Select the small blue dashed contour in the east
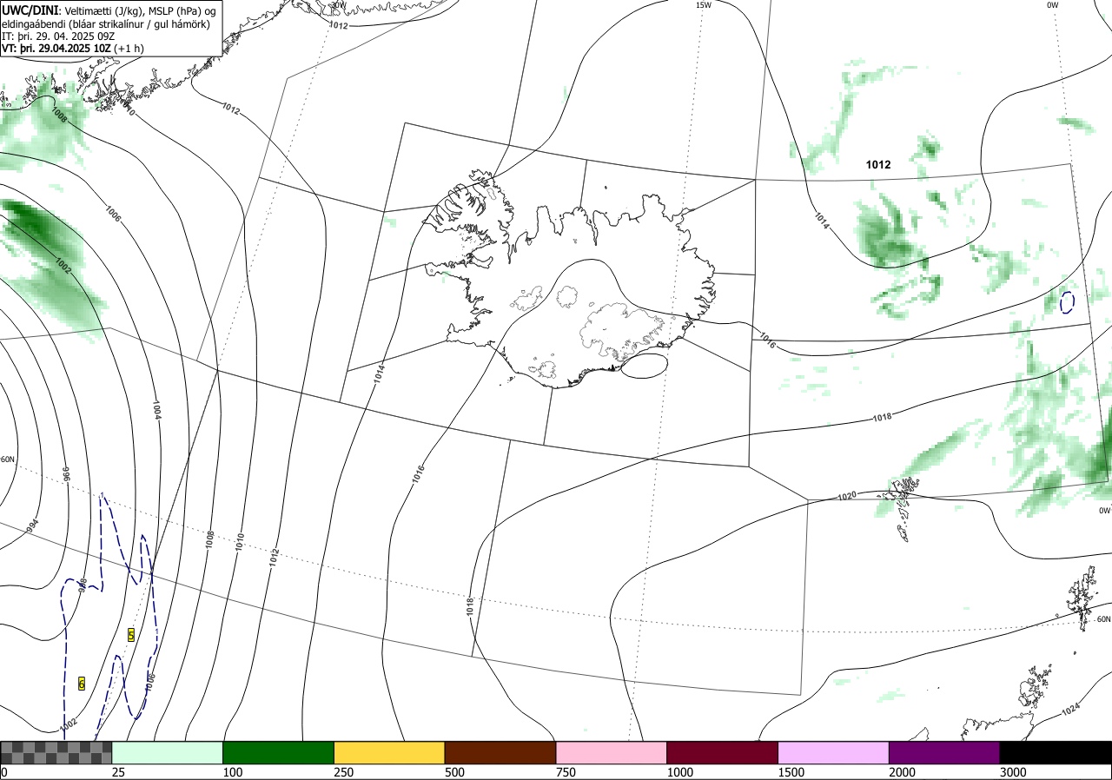Viewport: 1112px width, 780px height. [x=1067, y=302]
